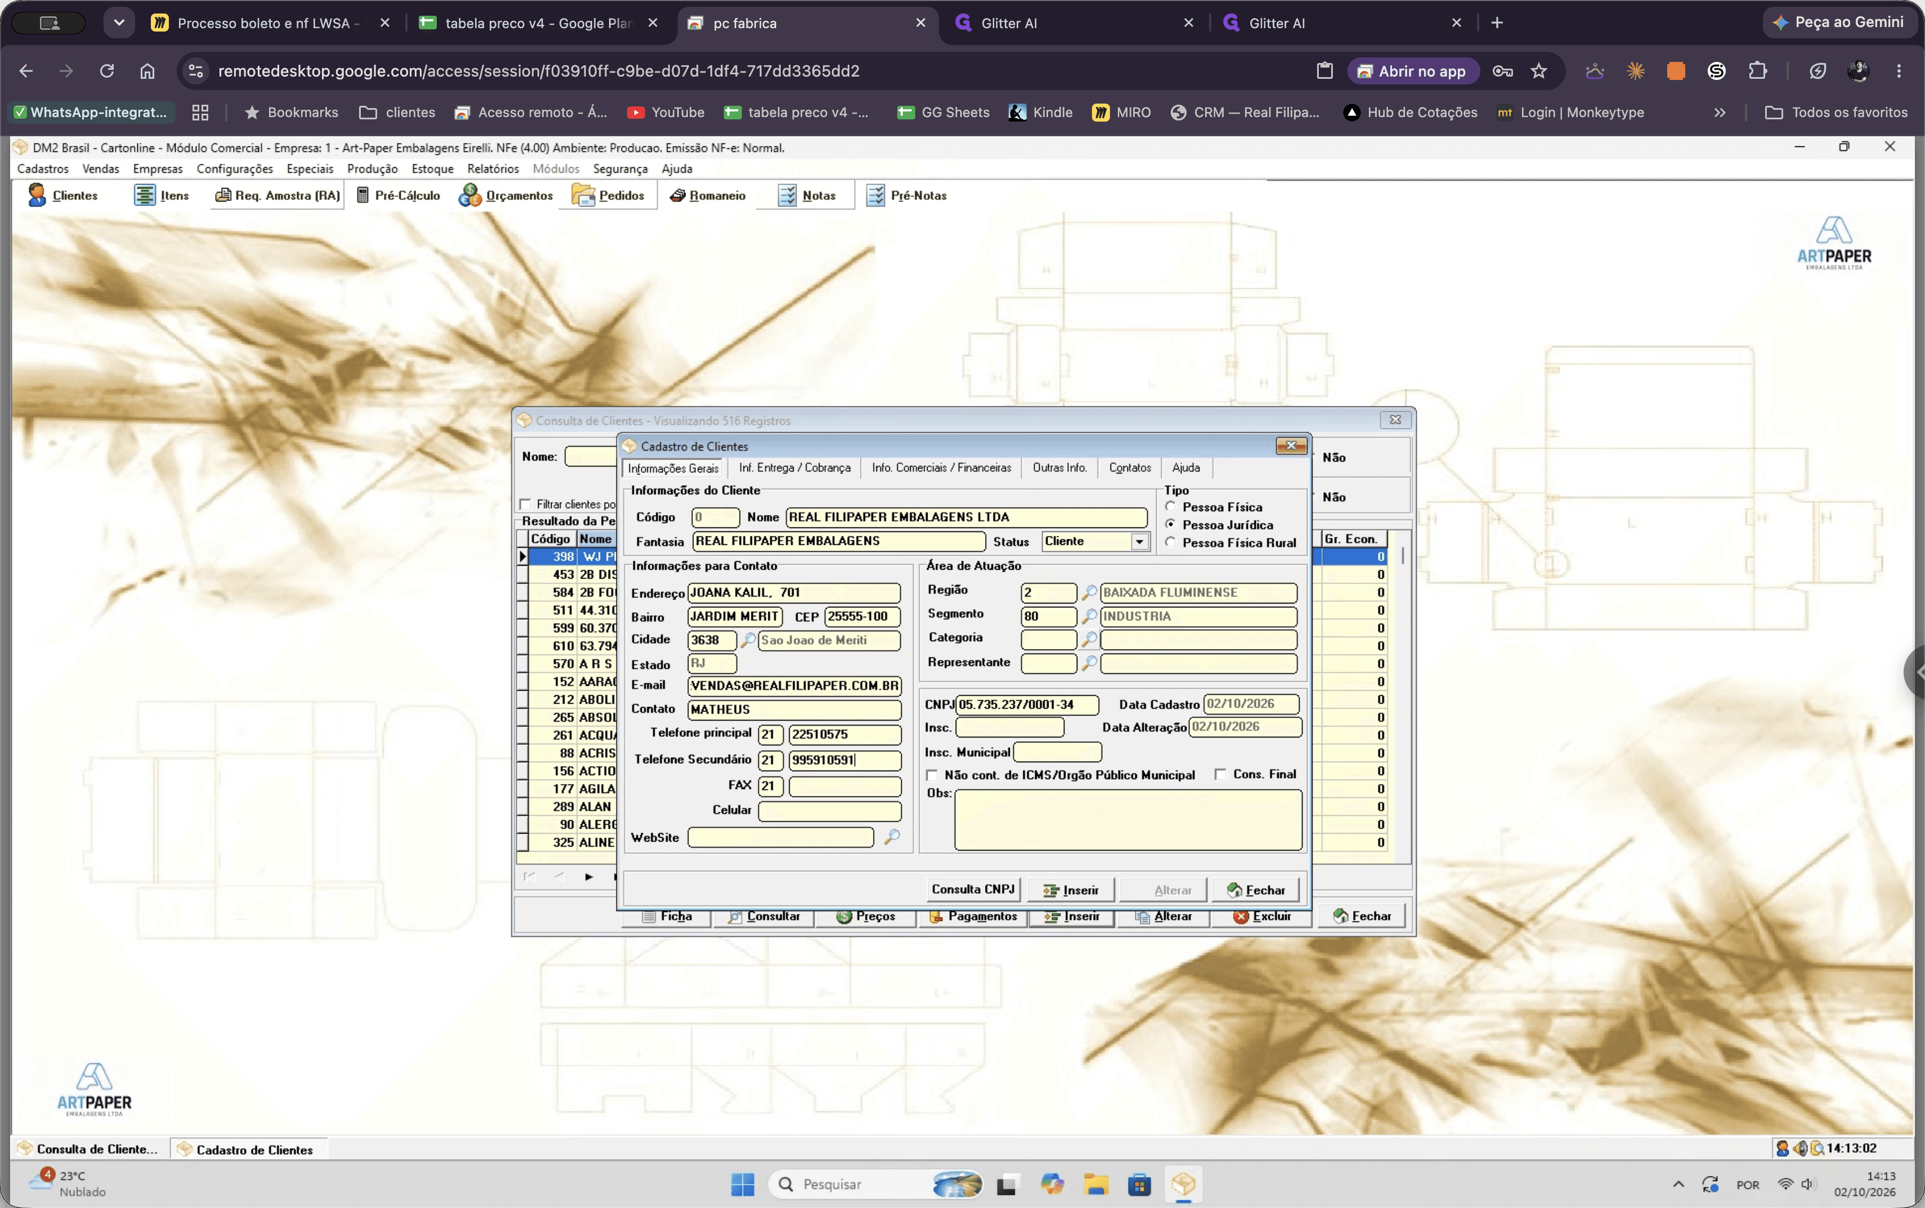
Task: Open the Relatórios menu
Action: pos(493,168)
